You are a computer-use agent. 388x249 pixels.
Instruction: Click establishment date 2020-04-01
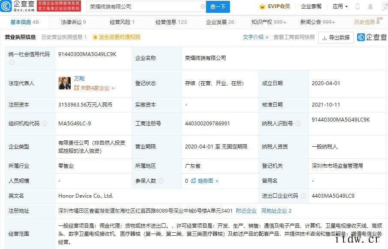(x=326, y=83)
